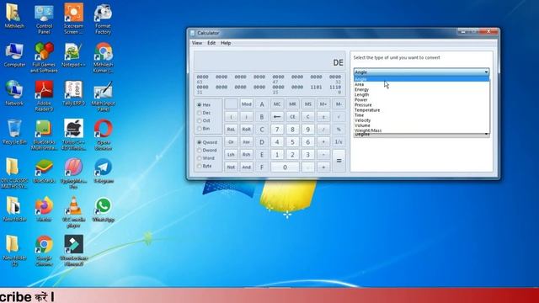Click the hex digit F button
539x303 pixels.
pos(262,167)
